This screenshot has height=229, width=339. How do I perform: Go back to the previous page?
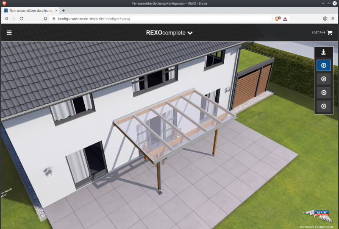6,19
